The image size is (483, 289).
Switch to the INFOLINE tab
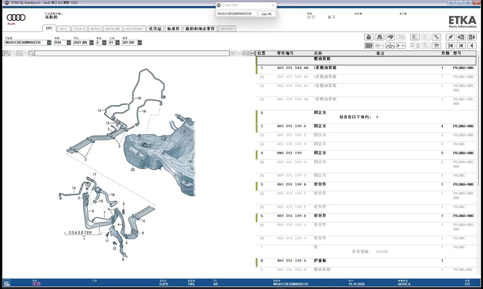113,29
